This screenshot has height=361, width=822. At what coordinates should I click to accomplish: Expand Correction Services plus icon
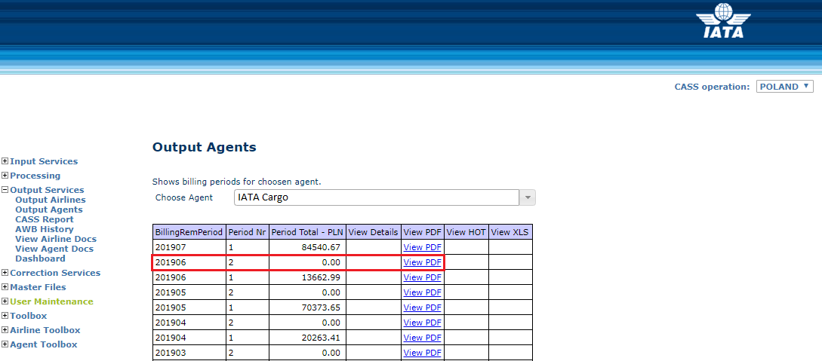5,273
